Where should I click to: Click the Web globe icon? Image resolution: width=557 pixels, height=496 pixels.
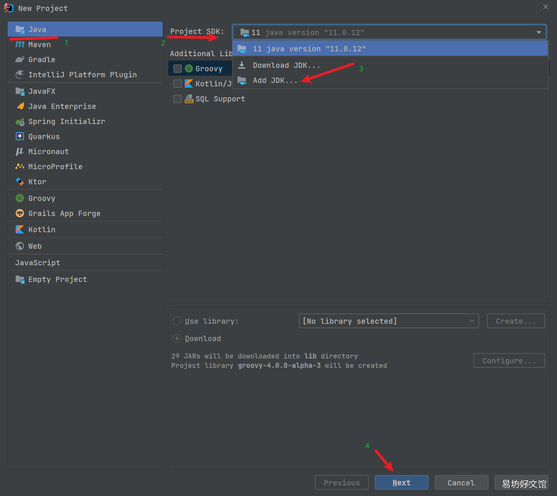(x=20, y=246)
